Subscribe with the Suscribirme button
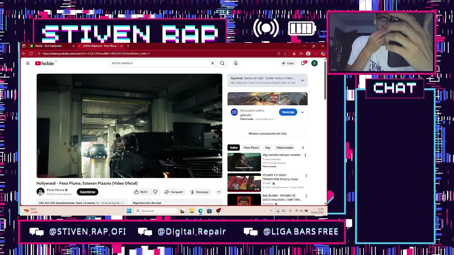 pos(88,192)
